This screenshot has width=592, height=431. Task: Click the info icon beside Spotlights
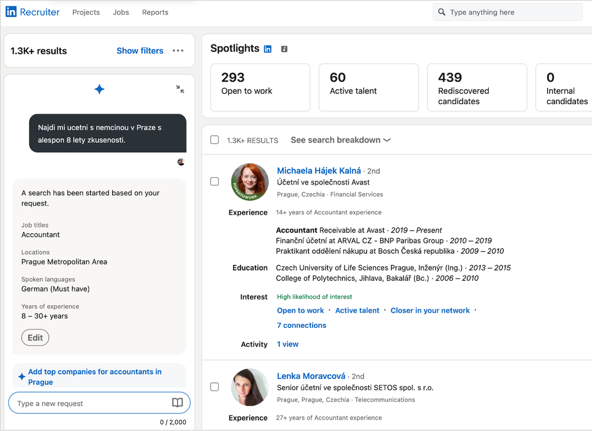[284, 49]
